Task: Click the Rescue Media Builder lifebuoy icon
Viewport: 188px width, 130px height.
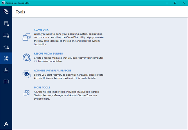Action: [27, 57]
